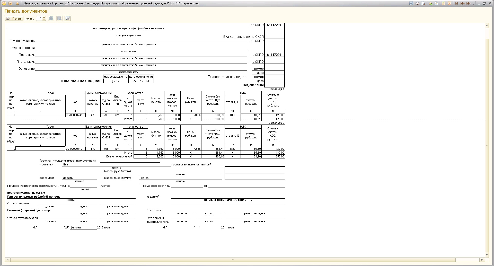Expand the title bar tools dropdown arrow
This screenshot has height=266, width=494.
coord(473,4)
